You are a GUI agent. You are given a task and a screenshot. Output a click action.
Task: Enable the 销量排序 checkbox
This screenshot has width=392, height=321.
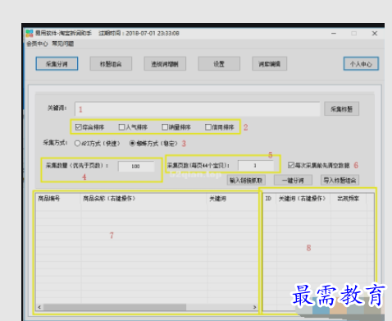[x=165, y=127]
